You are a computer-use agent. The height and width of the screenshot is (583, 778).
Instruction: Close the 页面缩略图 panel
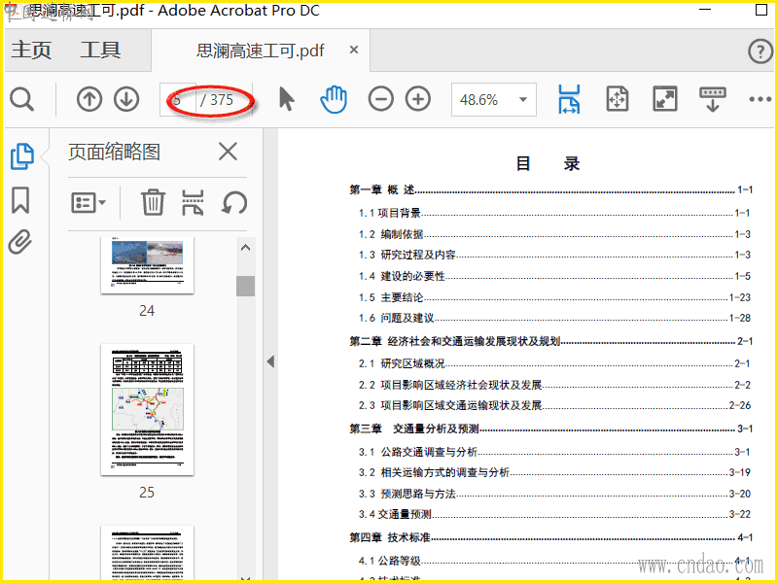(228, 152)
